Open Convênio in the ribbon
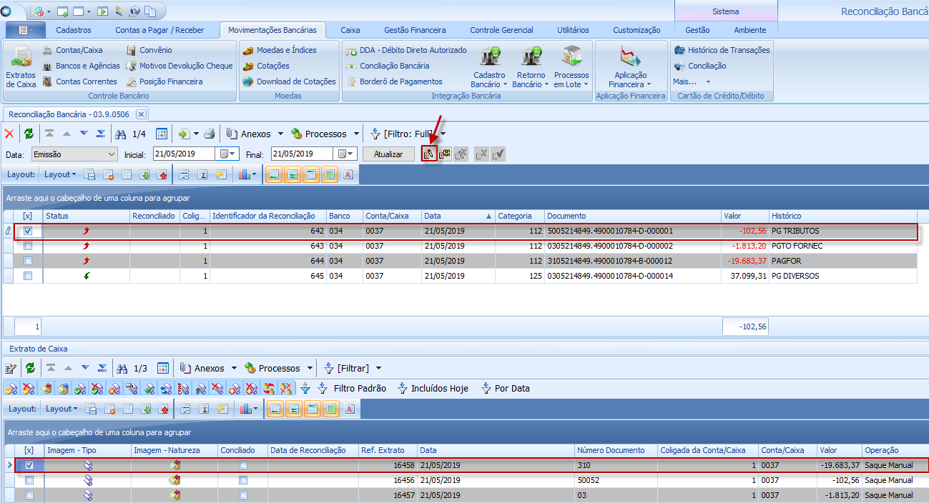929x503 pixels. point(149,50)
